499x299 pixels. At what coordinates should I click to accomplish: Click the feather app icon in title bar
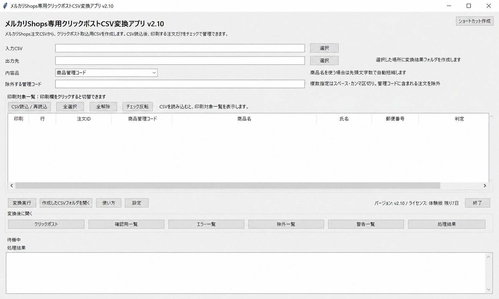[5, 6]
